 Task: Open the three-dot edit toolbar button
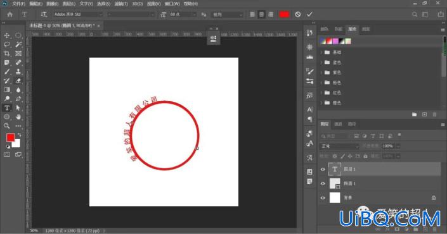coord(18,126)
